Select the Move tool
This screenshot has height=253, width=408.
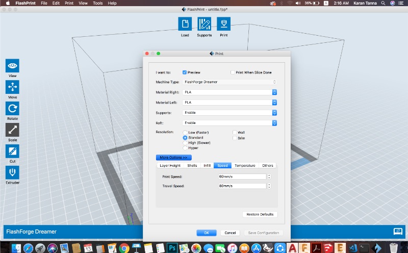coord(12,87)
